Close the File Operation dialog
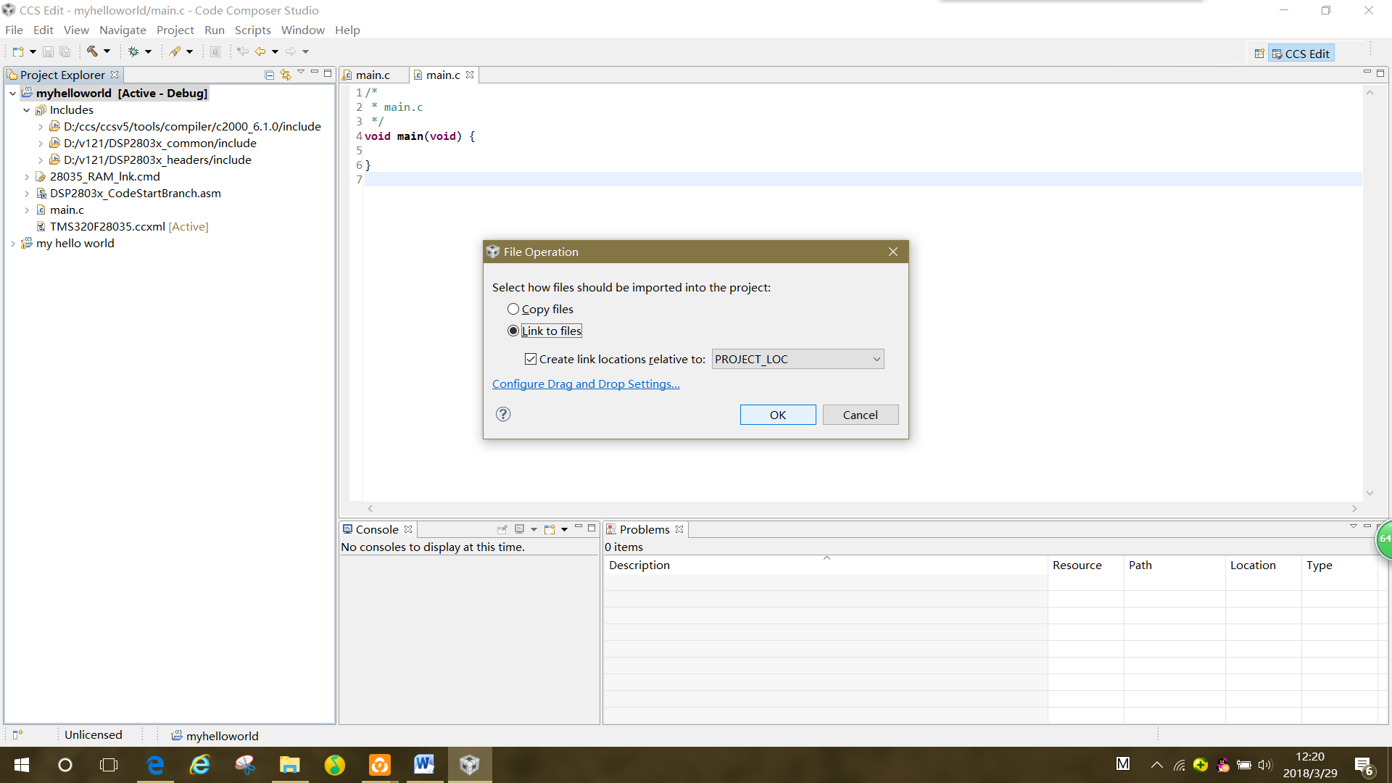 coord(893,252)
